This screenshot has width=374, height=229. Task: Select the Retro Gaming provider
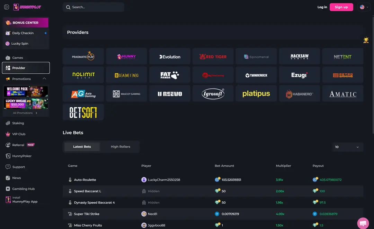click(343, 75)
